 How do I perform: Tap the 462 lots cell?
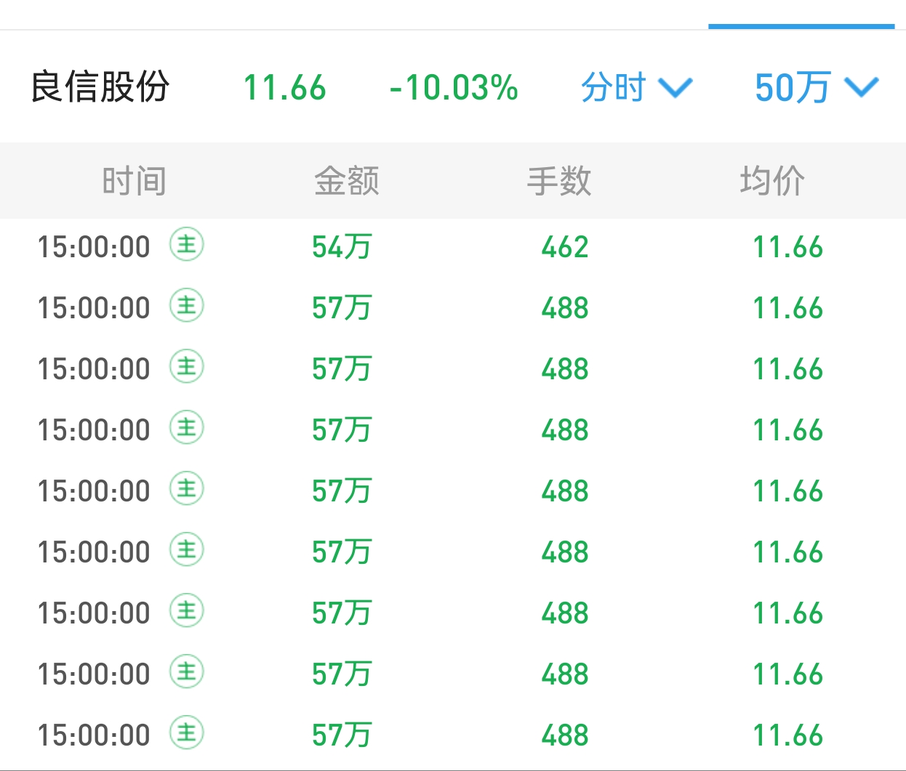point(565,247)
